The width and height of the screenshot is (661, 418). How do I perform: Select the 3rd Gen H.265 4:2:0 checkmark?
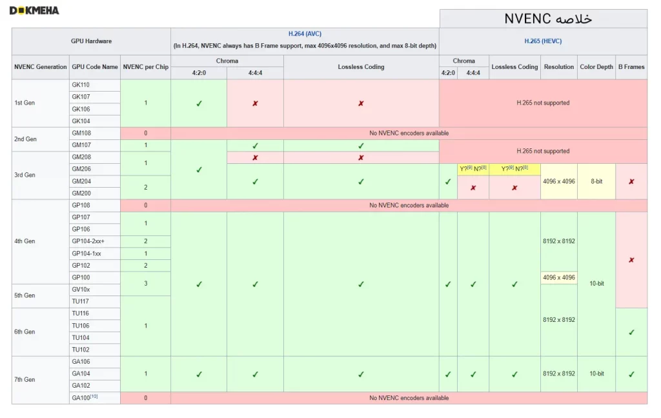448,182
